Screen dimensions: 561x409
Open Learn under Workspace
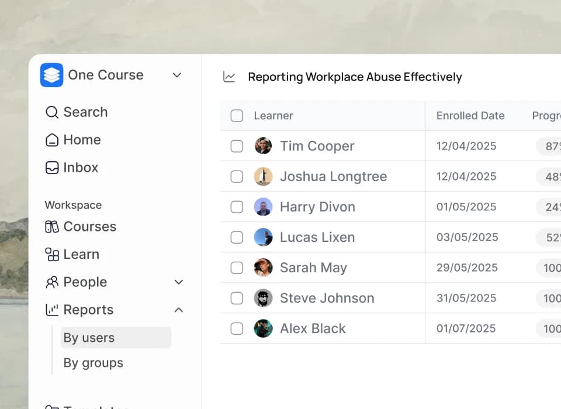[x=81, y=254]
